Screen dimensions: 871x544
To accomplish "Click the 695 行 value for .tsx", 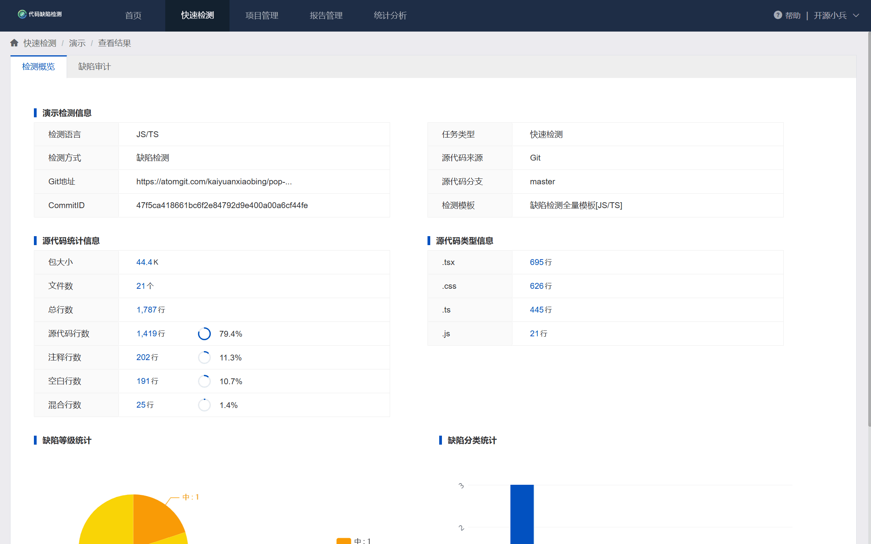I will click(x=541, y=262).
